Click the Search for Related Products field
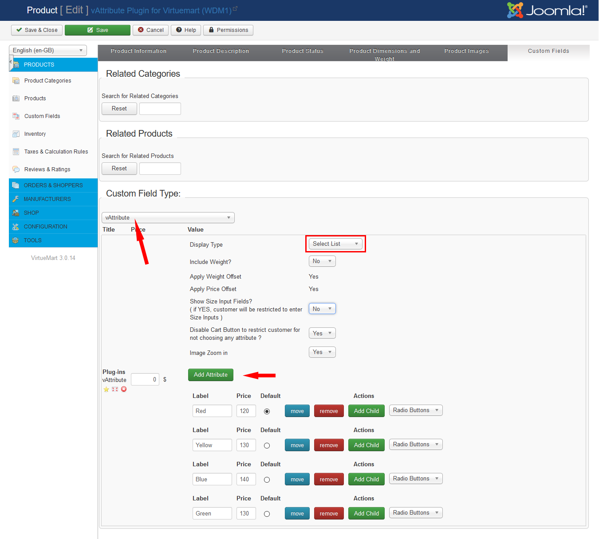Screen dimensions: 599x539 160,169
